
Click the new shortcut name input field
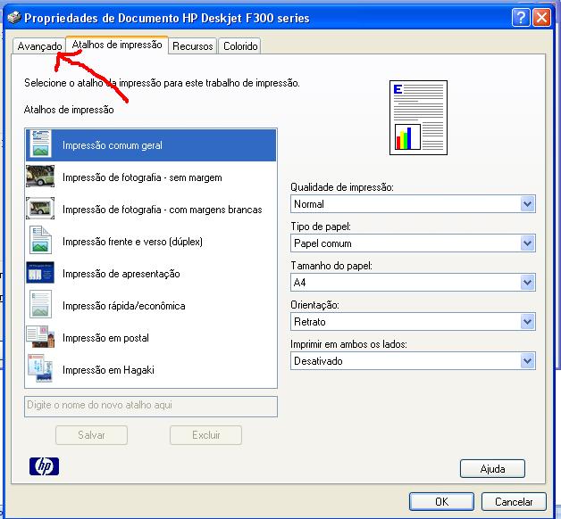click(x=151, y=407)
